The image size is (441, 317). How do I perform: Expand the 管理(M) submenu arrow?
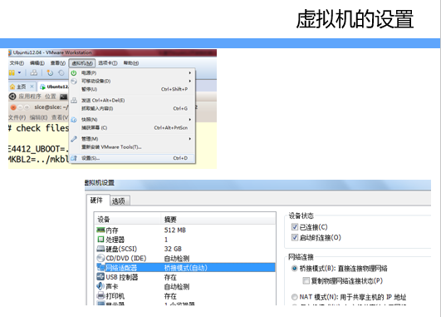[x=190, y=139]
